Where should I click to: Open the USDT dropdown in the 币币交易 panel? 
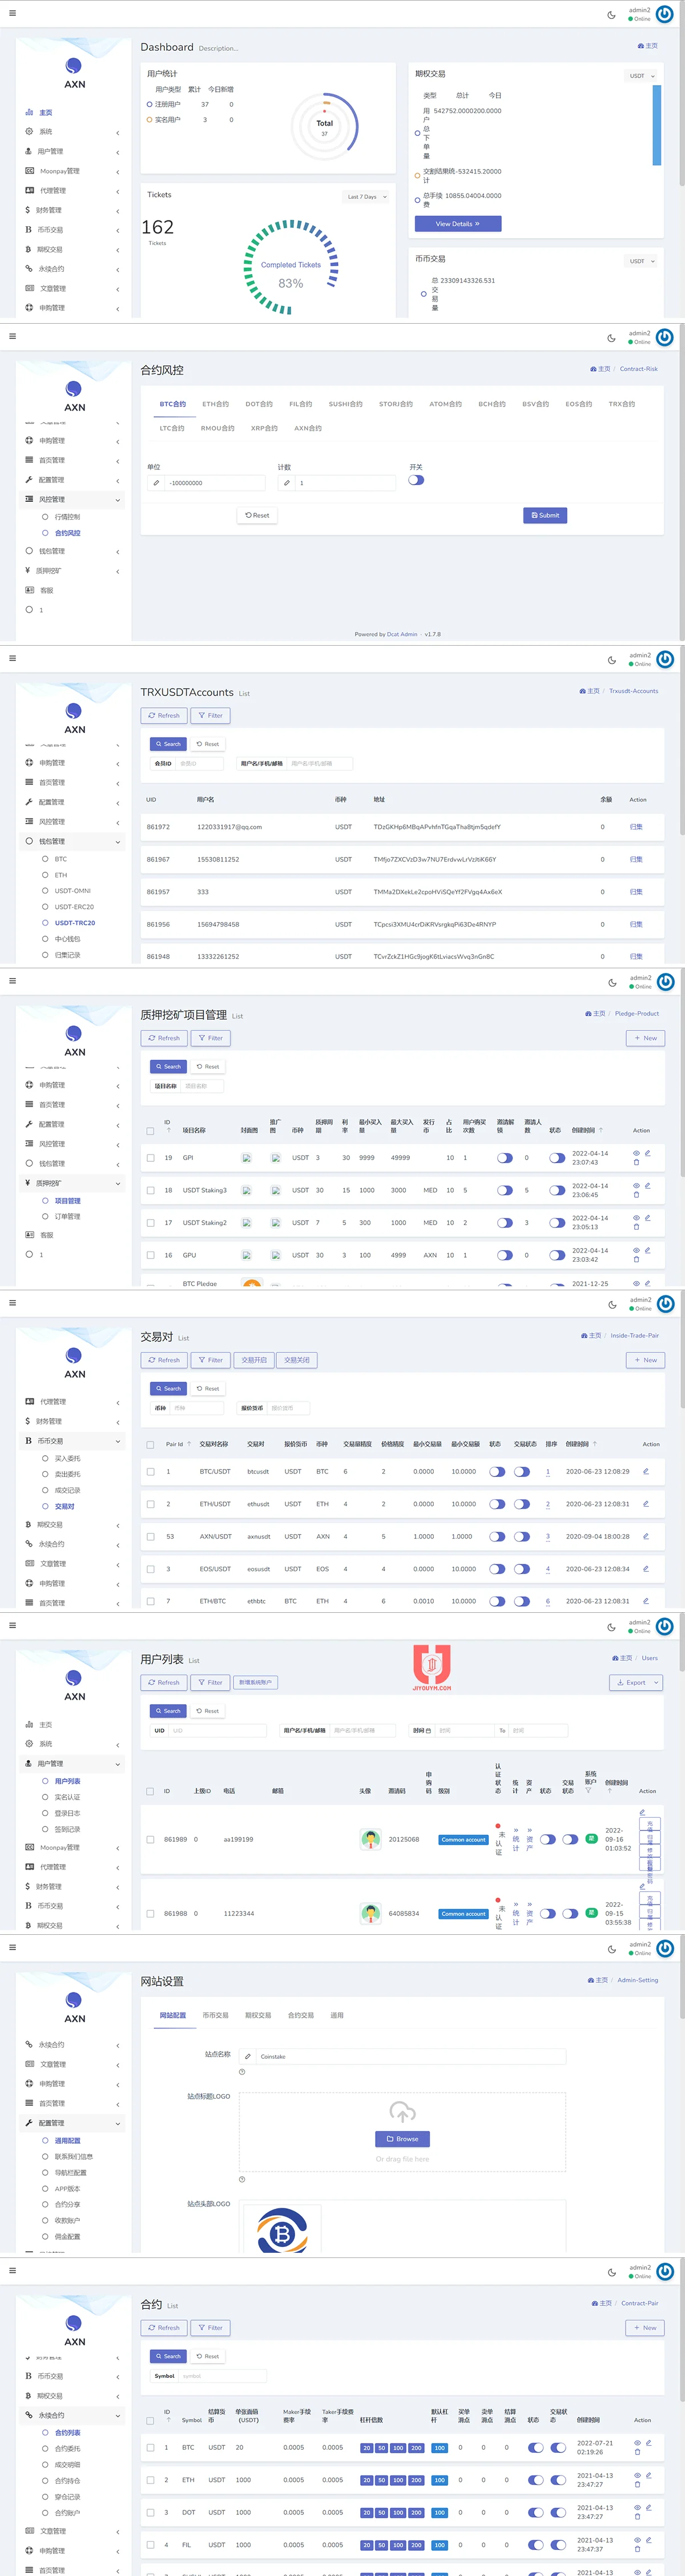641,261
